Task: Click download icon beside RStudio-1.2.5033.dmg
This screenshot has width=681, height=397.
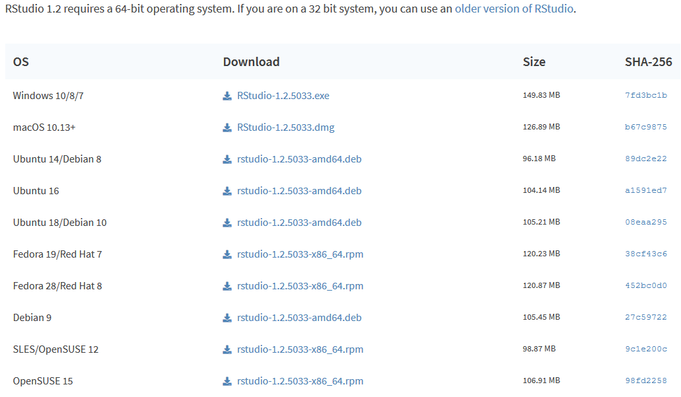Action: coord(227,127)
